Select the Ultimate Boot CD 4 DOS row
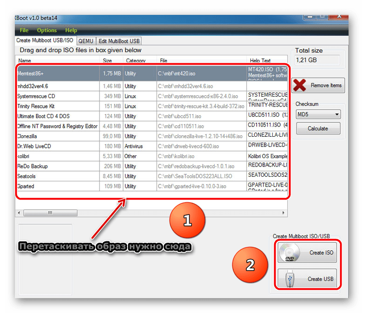The height and width of the screenshot is (313, 369). pyautogui.click(x=152, y=116)
